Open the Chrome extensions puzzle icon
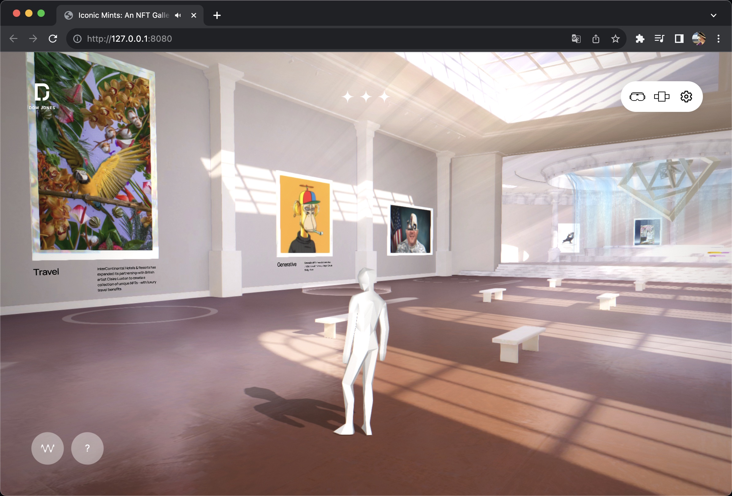The height and width of the screenshot is (496, 732). pyautogui.click(x=640, y=39)
